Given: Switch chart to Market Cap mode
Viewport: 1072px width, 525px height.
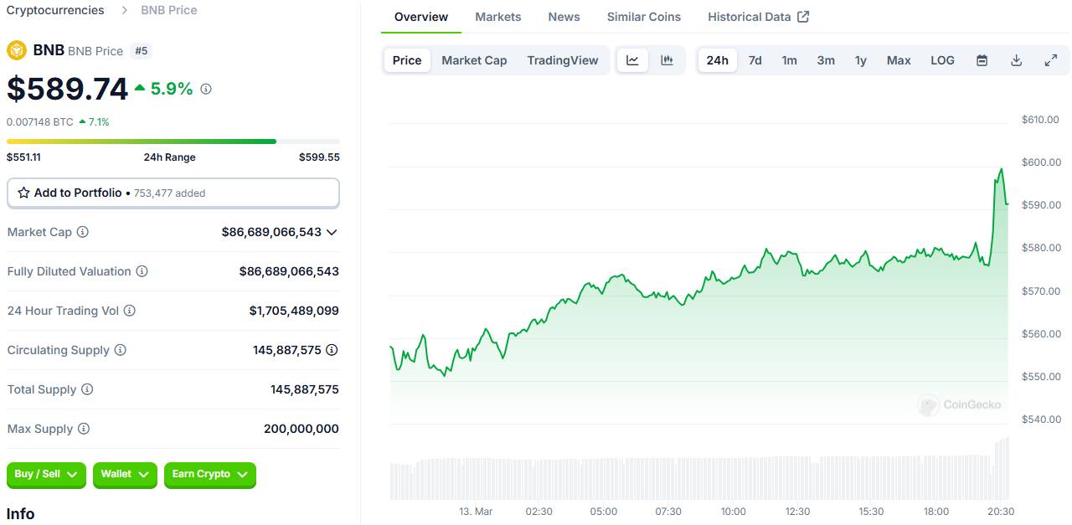Looking at the screenshot, I should click(474, 60).
